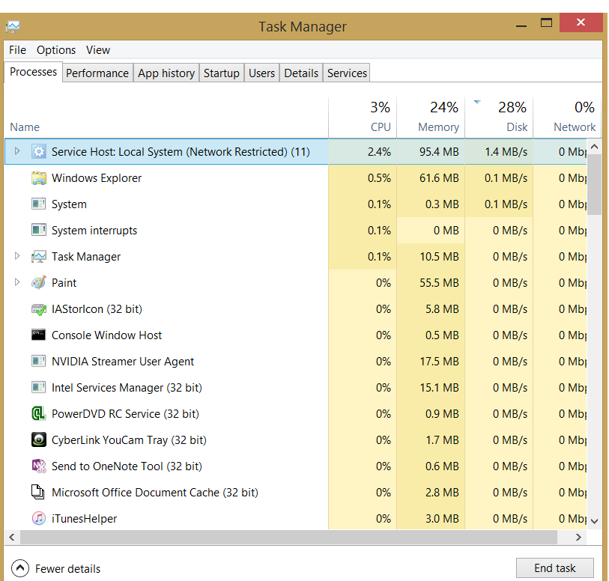Click the IAStorIcon drive icon
The width and height of the screenshot is (609, 581).
click(x=38, y=309)
